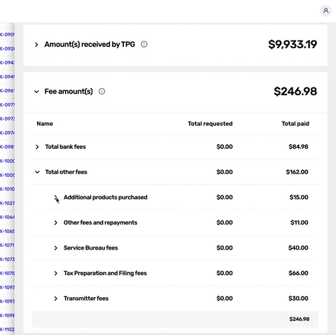The image size is (336, 335).
Task: Click the $30.00 transmitter fees paid value
Action: 298,299
